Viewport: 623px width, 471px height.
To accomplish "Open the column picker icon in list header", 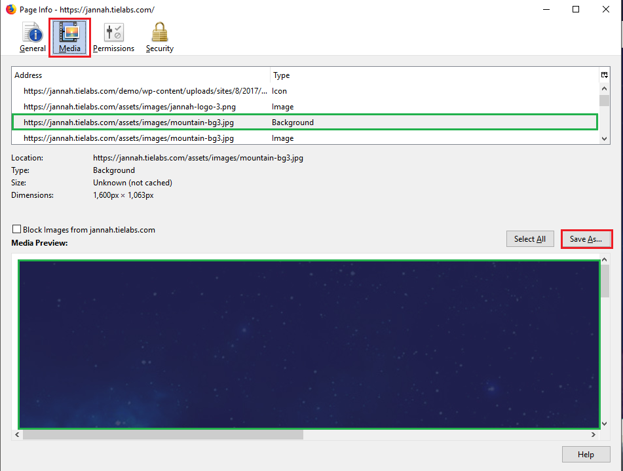I will [x=604, y=75].
